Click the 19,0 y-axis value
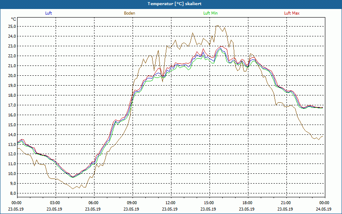Viewport: 342px width, 214px height. [x=12, y=85]
